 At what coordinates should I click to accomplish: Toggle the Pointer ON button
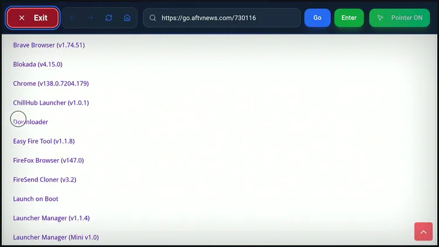coord(400,18)
